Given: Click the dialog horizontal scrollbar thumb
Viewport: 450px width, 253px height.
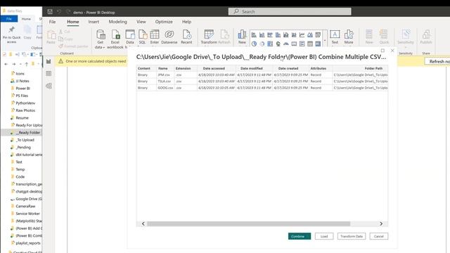Looking at the screenshot, I should (x=248, y=223).
